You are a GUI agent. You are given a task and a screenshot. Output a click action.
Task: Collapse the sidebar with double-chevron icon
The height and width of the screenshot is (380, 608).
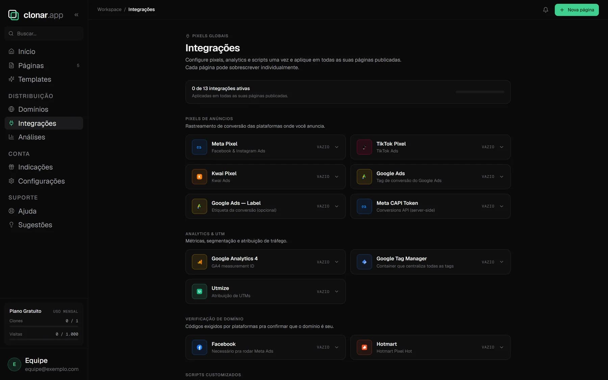coord(76,15)
